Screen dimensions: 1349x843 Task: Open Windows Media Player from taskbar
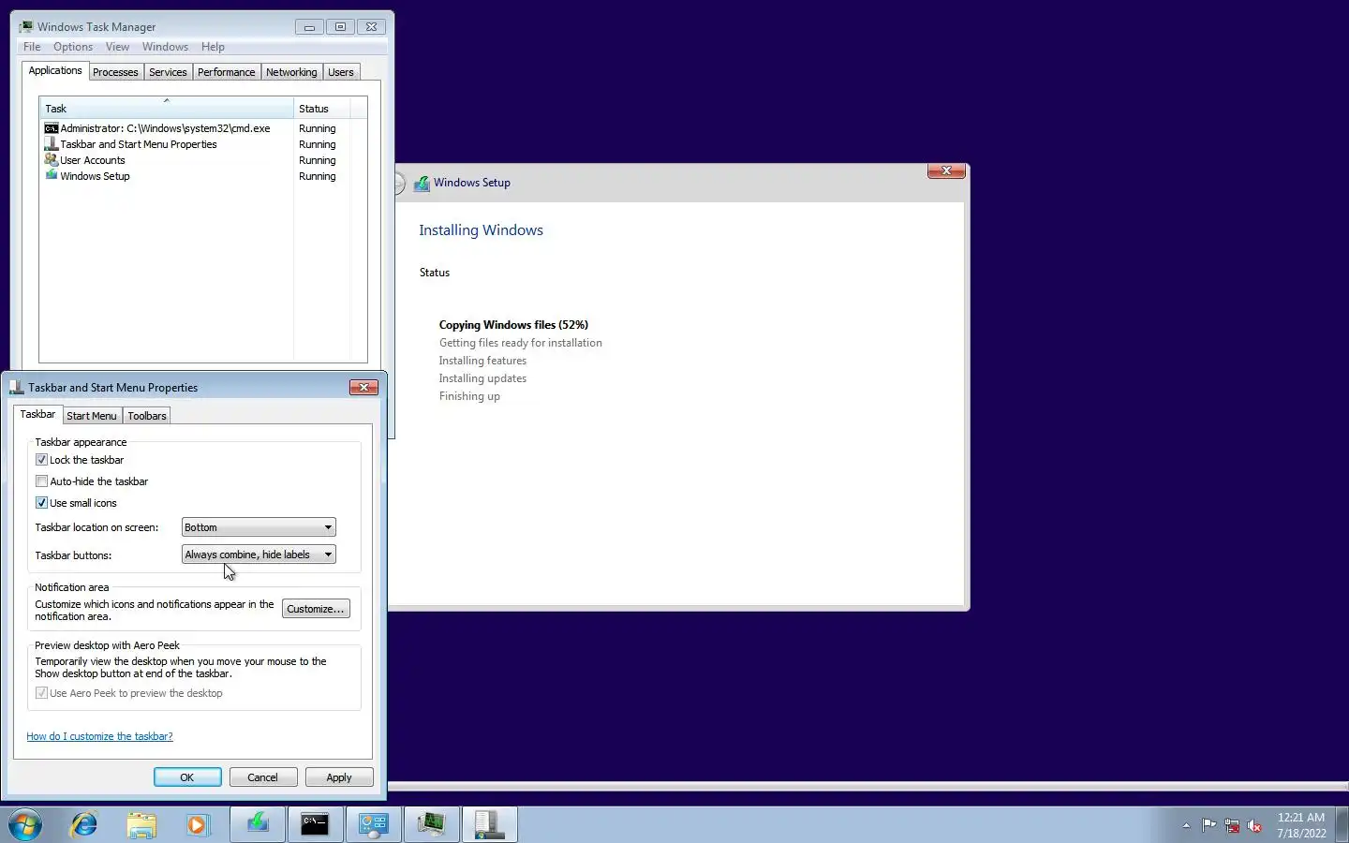coord(198,825)
